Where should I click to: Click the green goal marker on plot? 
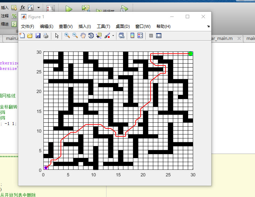pos(191,53)
